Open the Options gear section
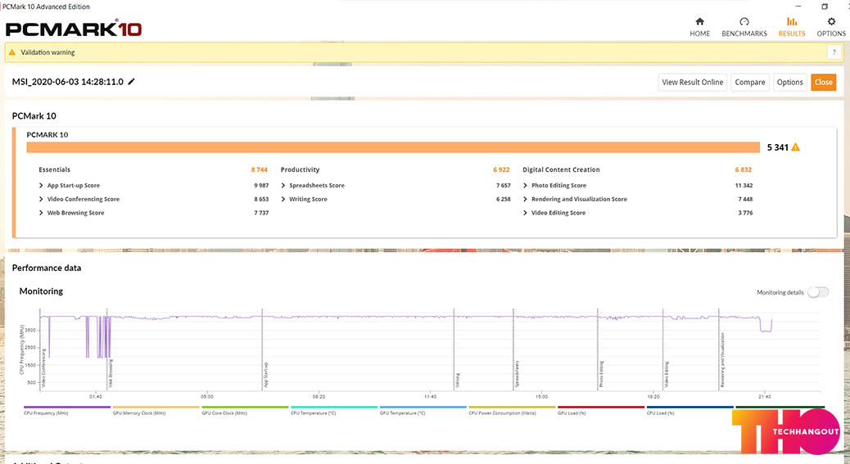Image resolution: width=850 pixels, height=464 pixels. (x=831, y=27)
